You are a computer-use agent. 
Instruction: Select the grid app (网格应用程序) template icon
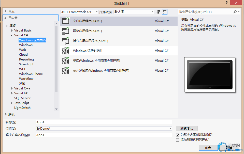[65, 31]
